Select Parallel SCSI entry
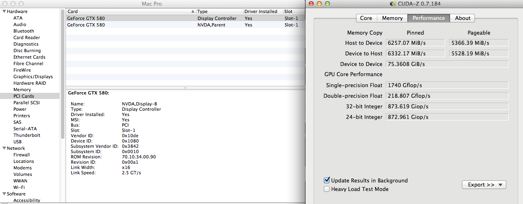 coord(26,103)
